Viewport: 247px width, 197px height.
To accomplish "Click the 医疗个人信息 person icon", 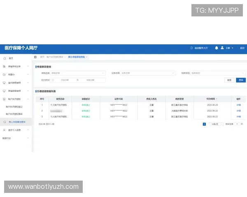I will pyautogui.click(x=5, y=130).
